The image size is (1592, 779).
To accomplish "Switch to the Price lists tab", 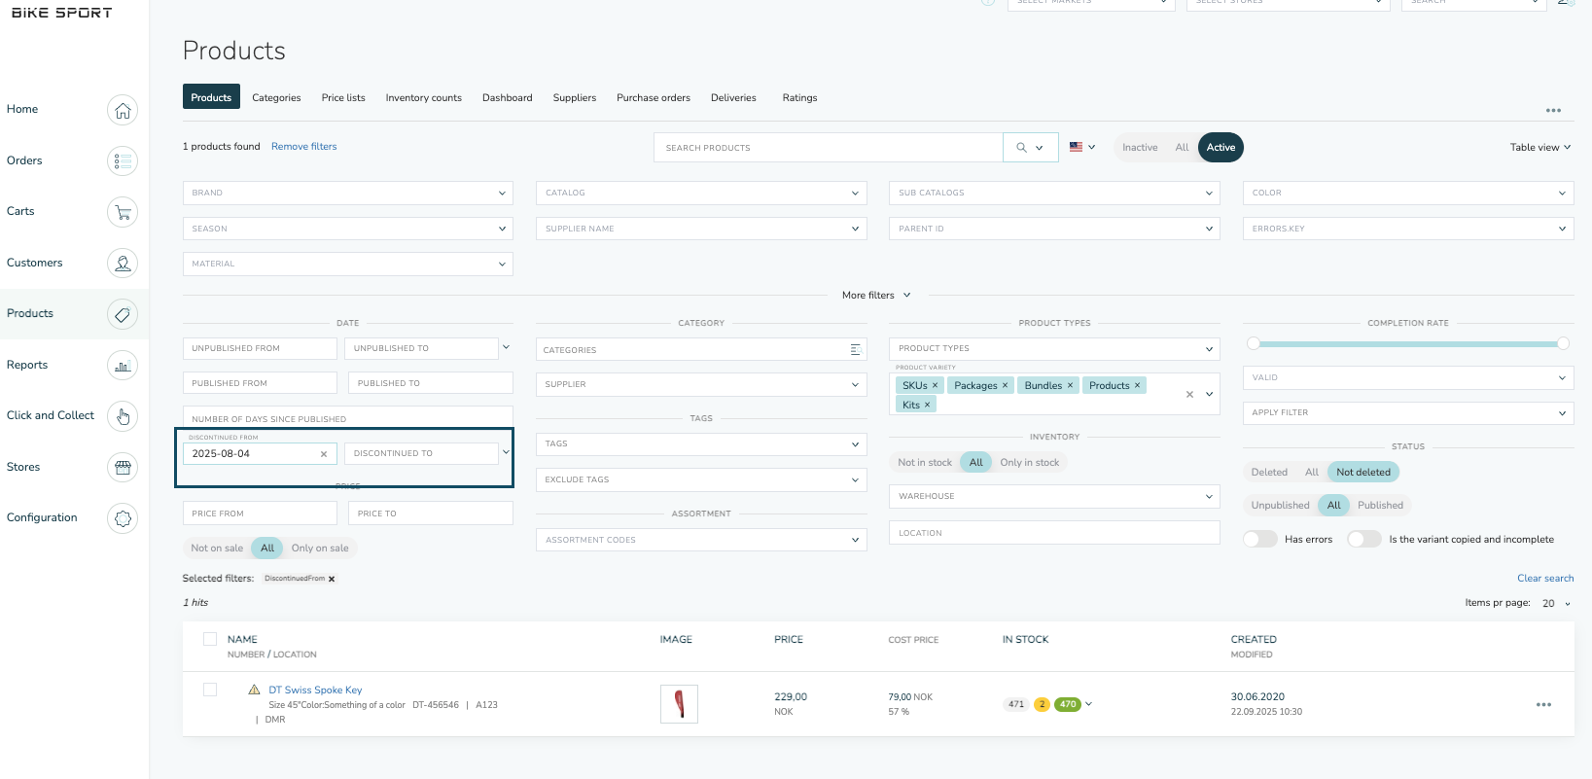I will pyautogui.click(x=343, y=97).
